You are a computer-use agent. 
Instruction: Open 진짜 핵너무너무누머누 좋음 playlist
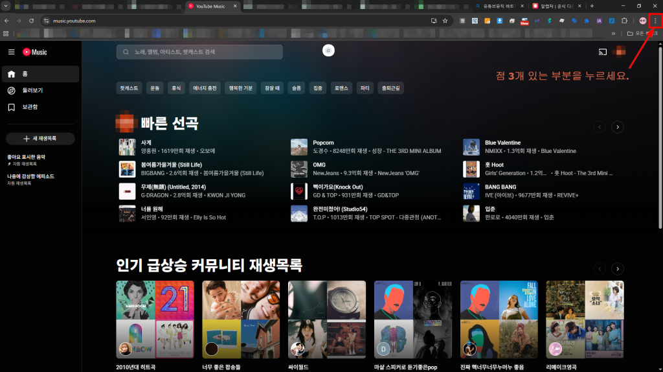tap(499, 320)
